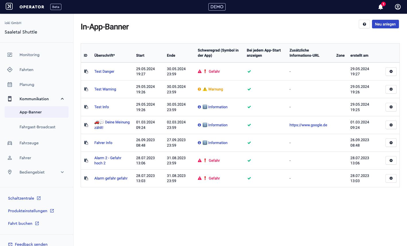Viewport: 407px width, 246px height.
Task: Open settings gear for Test Danger row
Action: (x=391, y=71)
